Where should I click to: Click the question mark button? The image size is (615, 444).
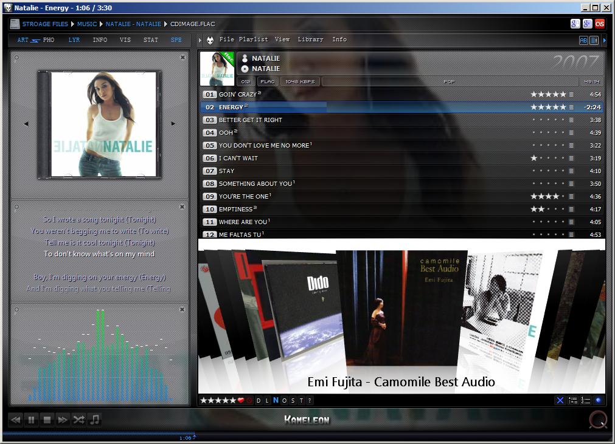point(310,400)
